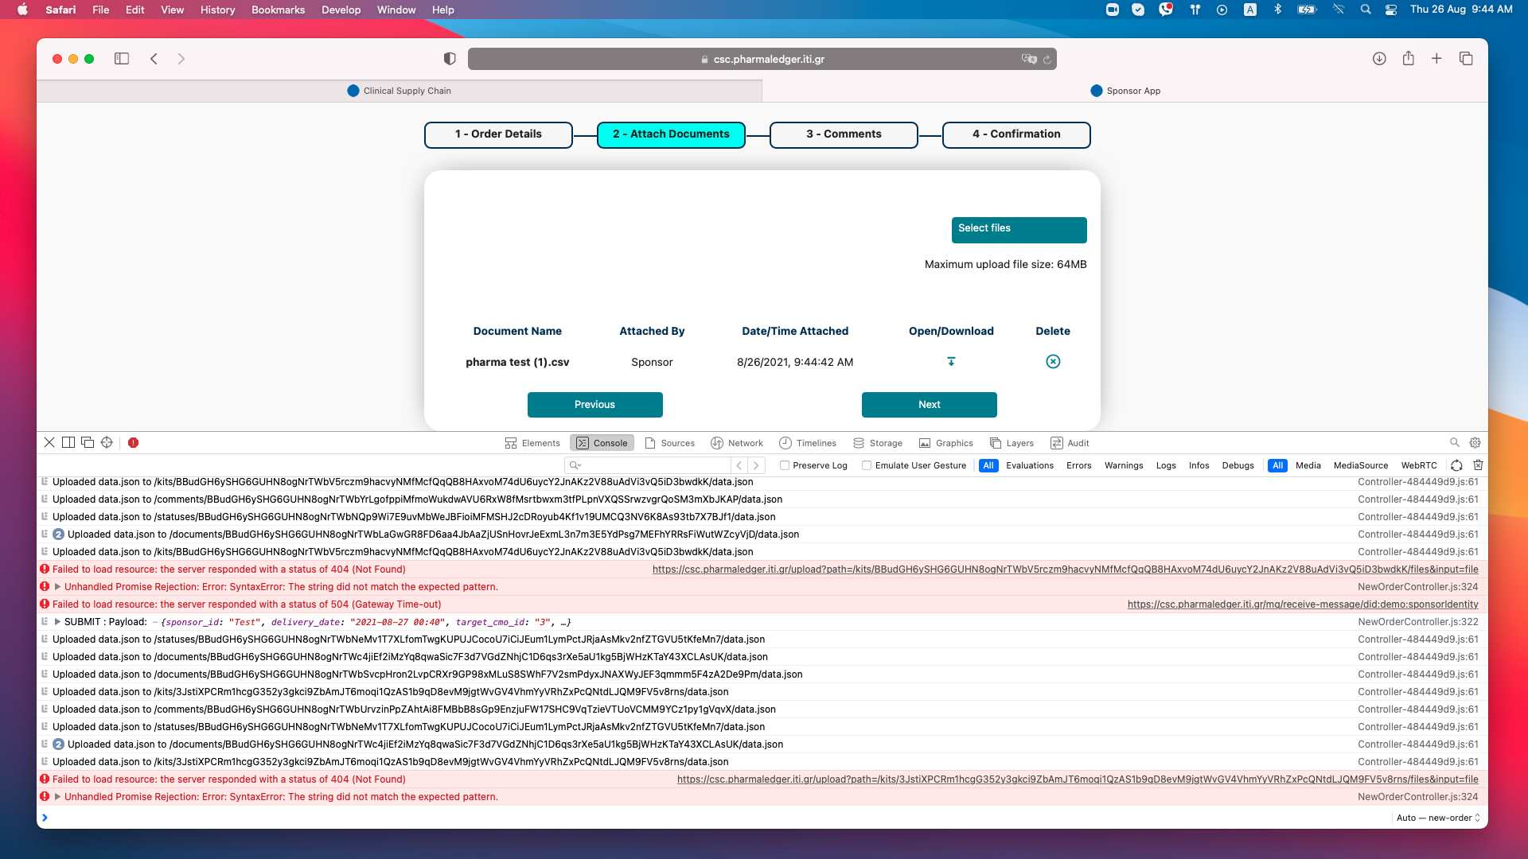This screenshot has height=859, width=1528.
Task: Toggle Safari sidebar
Action: tap(122, 59)
